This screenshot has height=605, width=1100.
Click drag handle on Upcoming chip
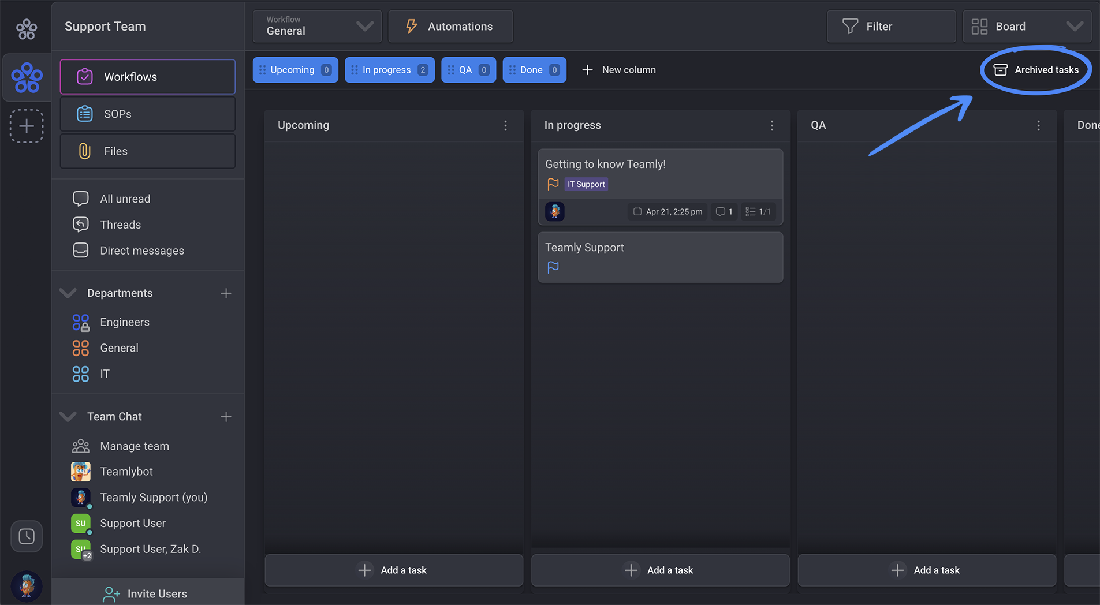click(262, 70)
